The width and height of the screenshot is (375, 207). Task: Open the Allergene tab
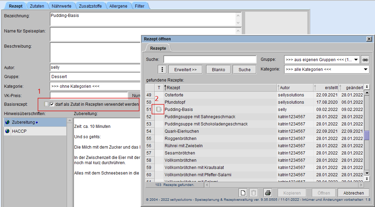coord(118,6)
